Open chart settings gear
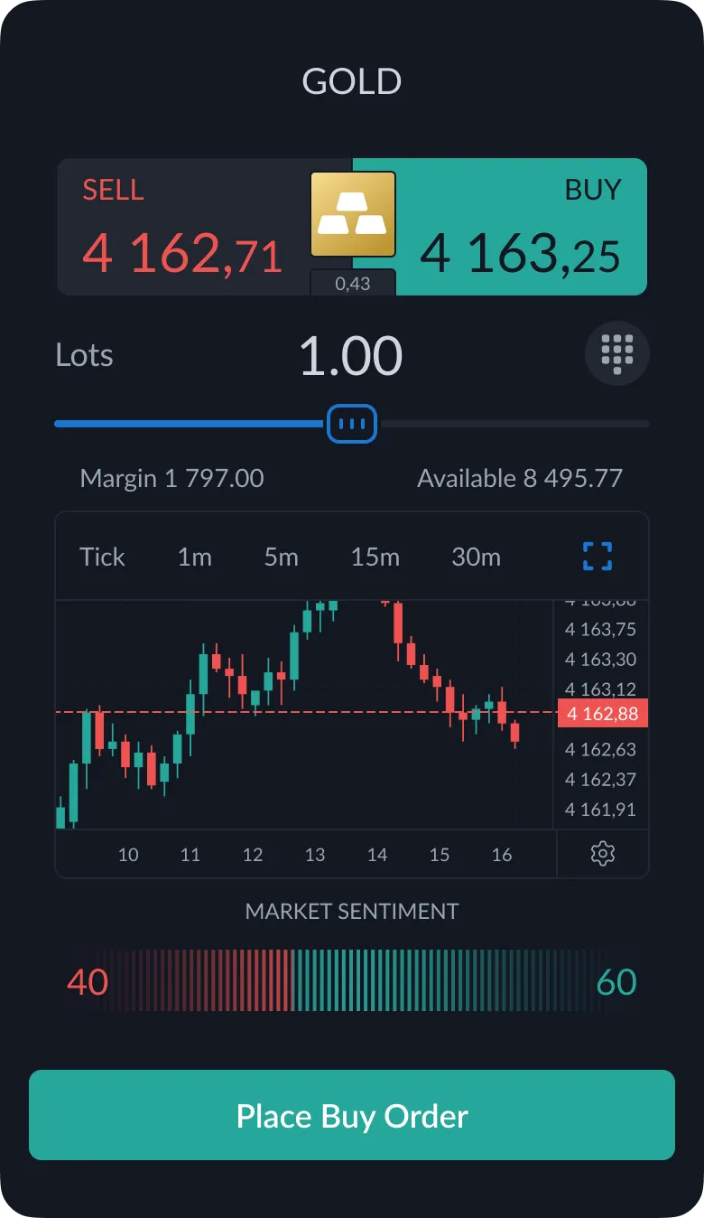Viewport: 704px width, 1218px height. coord(602,854)
